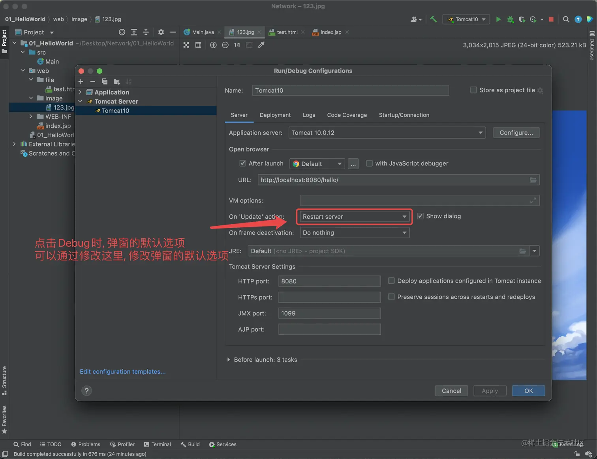Select Tomcat10 in the configurations tree

point(146,111)
